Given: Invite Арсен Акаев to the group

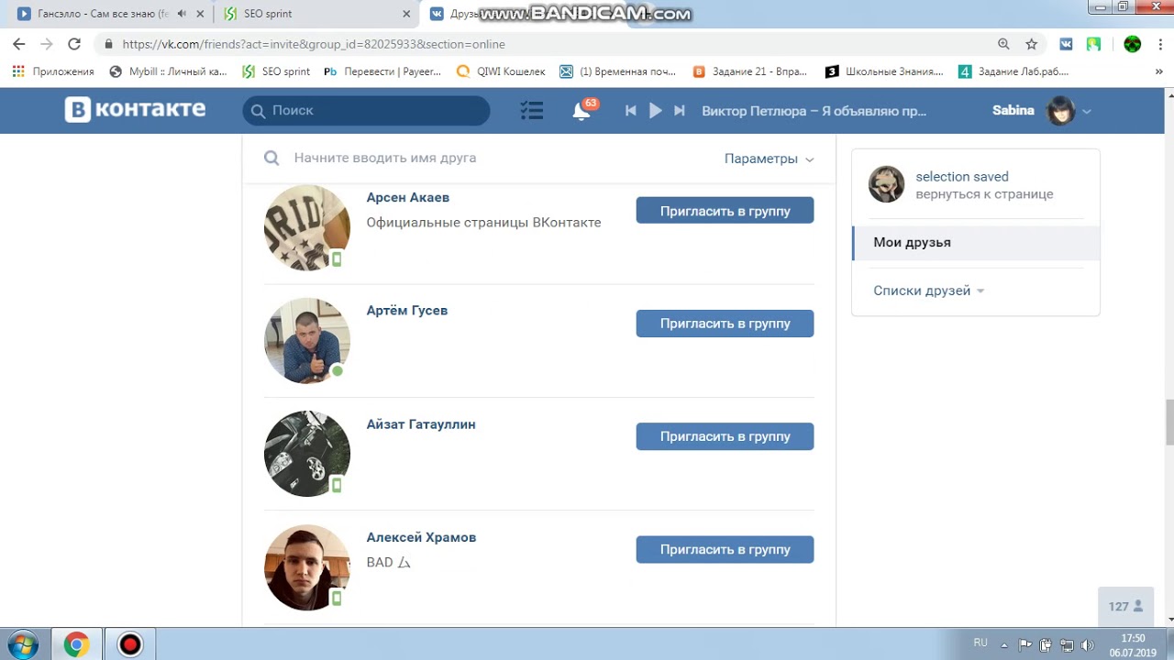Looking at the screenshot, I should click(725, 211).
